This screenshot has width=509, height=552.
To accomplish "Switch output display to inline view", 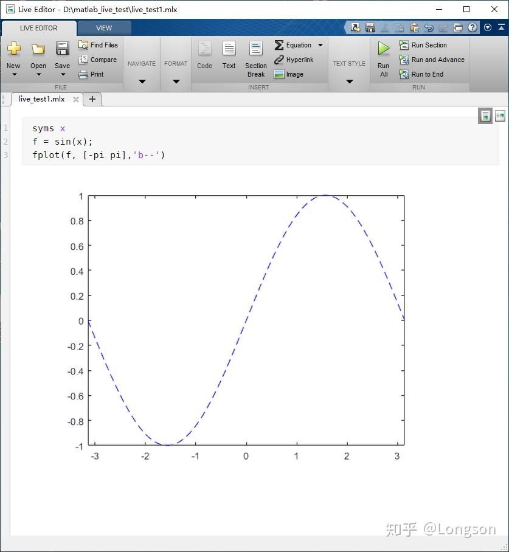I will [x=485, y=116].
